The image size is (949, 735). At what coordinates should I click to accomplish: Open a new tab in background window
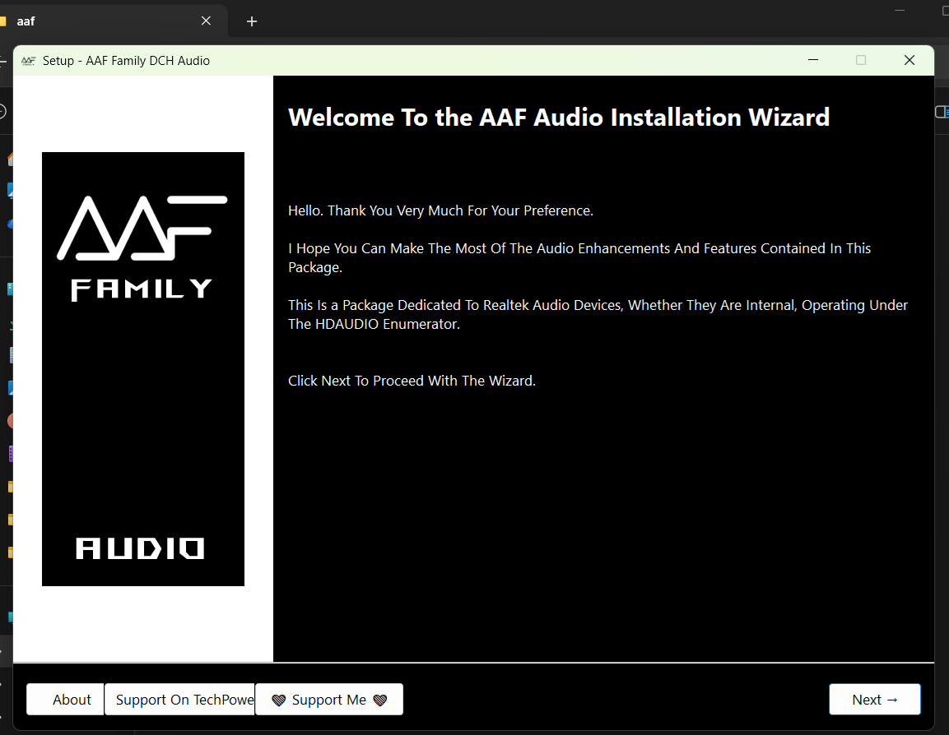[x=252, y=21]
